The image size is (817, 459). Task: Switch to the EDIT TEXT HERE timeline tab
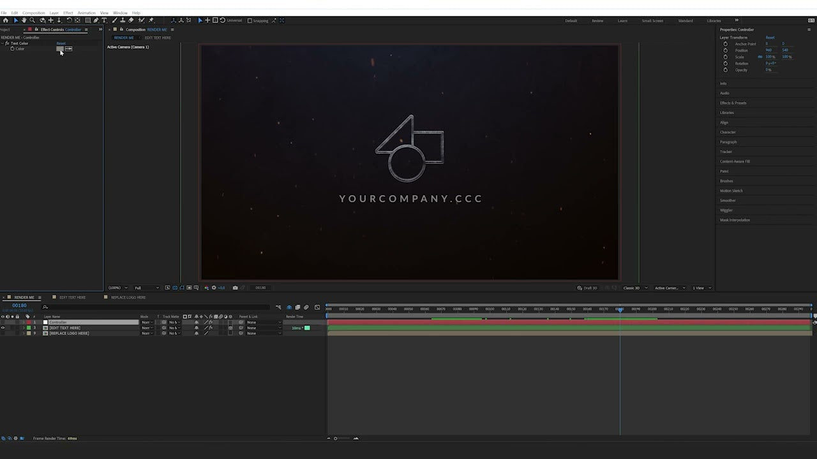coord(72,297)
